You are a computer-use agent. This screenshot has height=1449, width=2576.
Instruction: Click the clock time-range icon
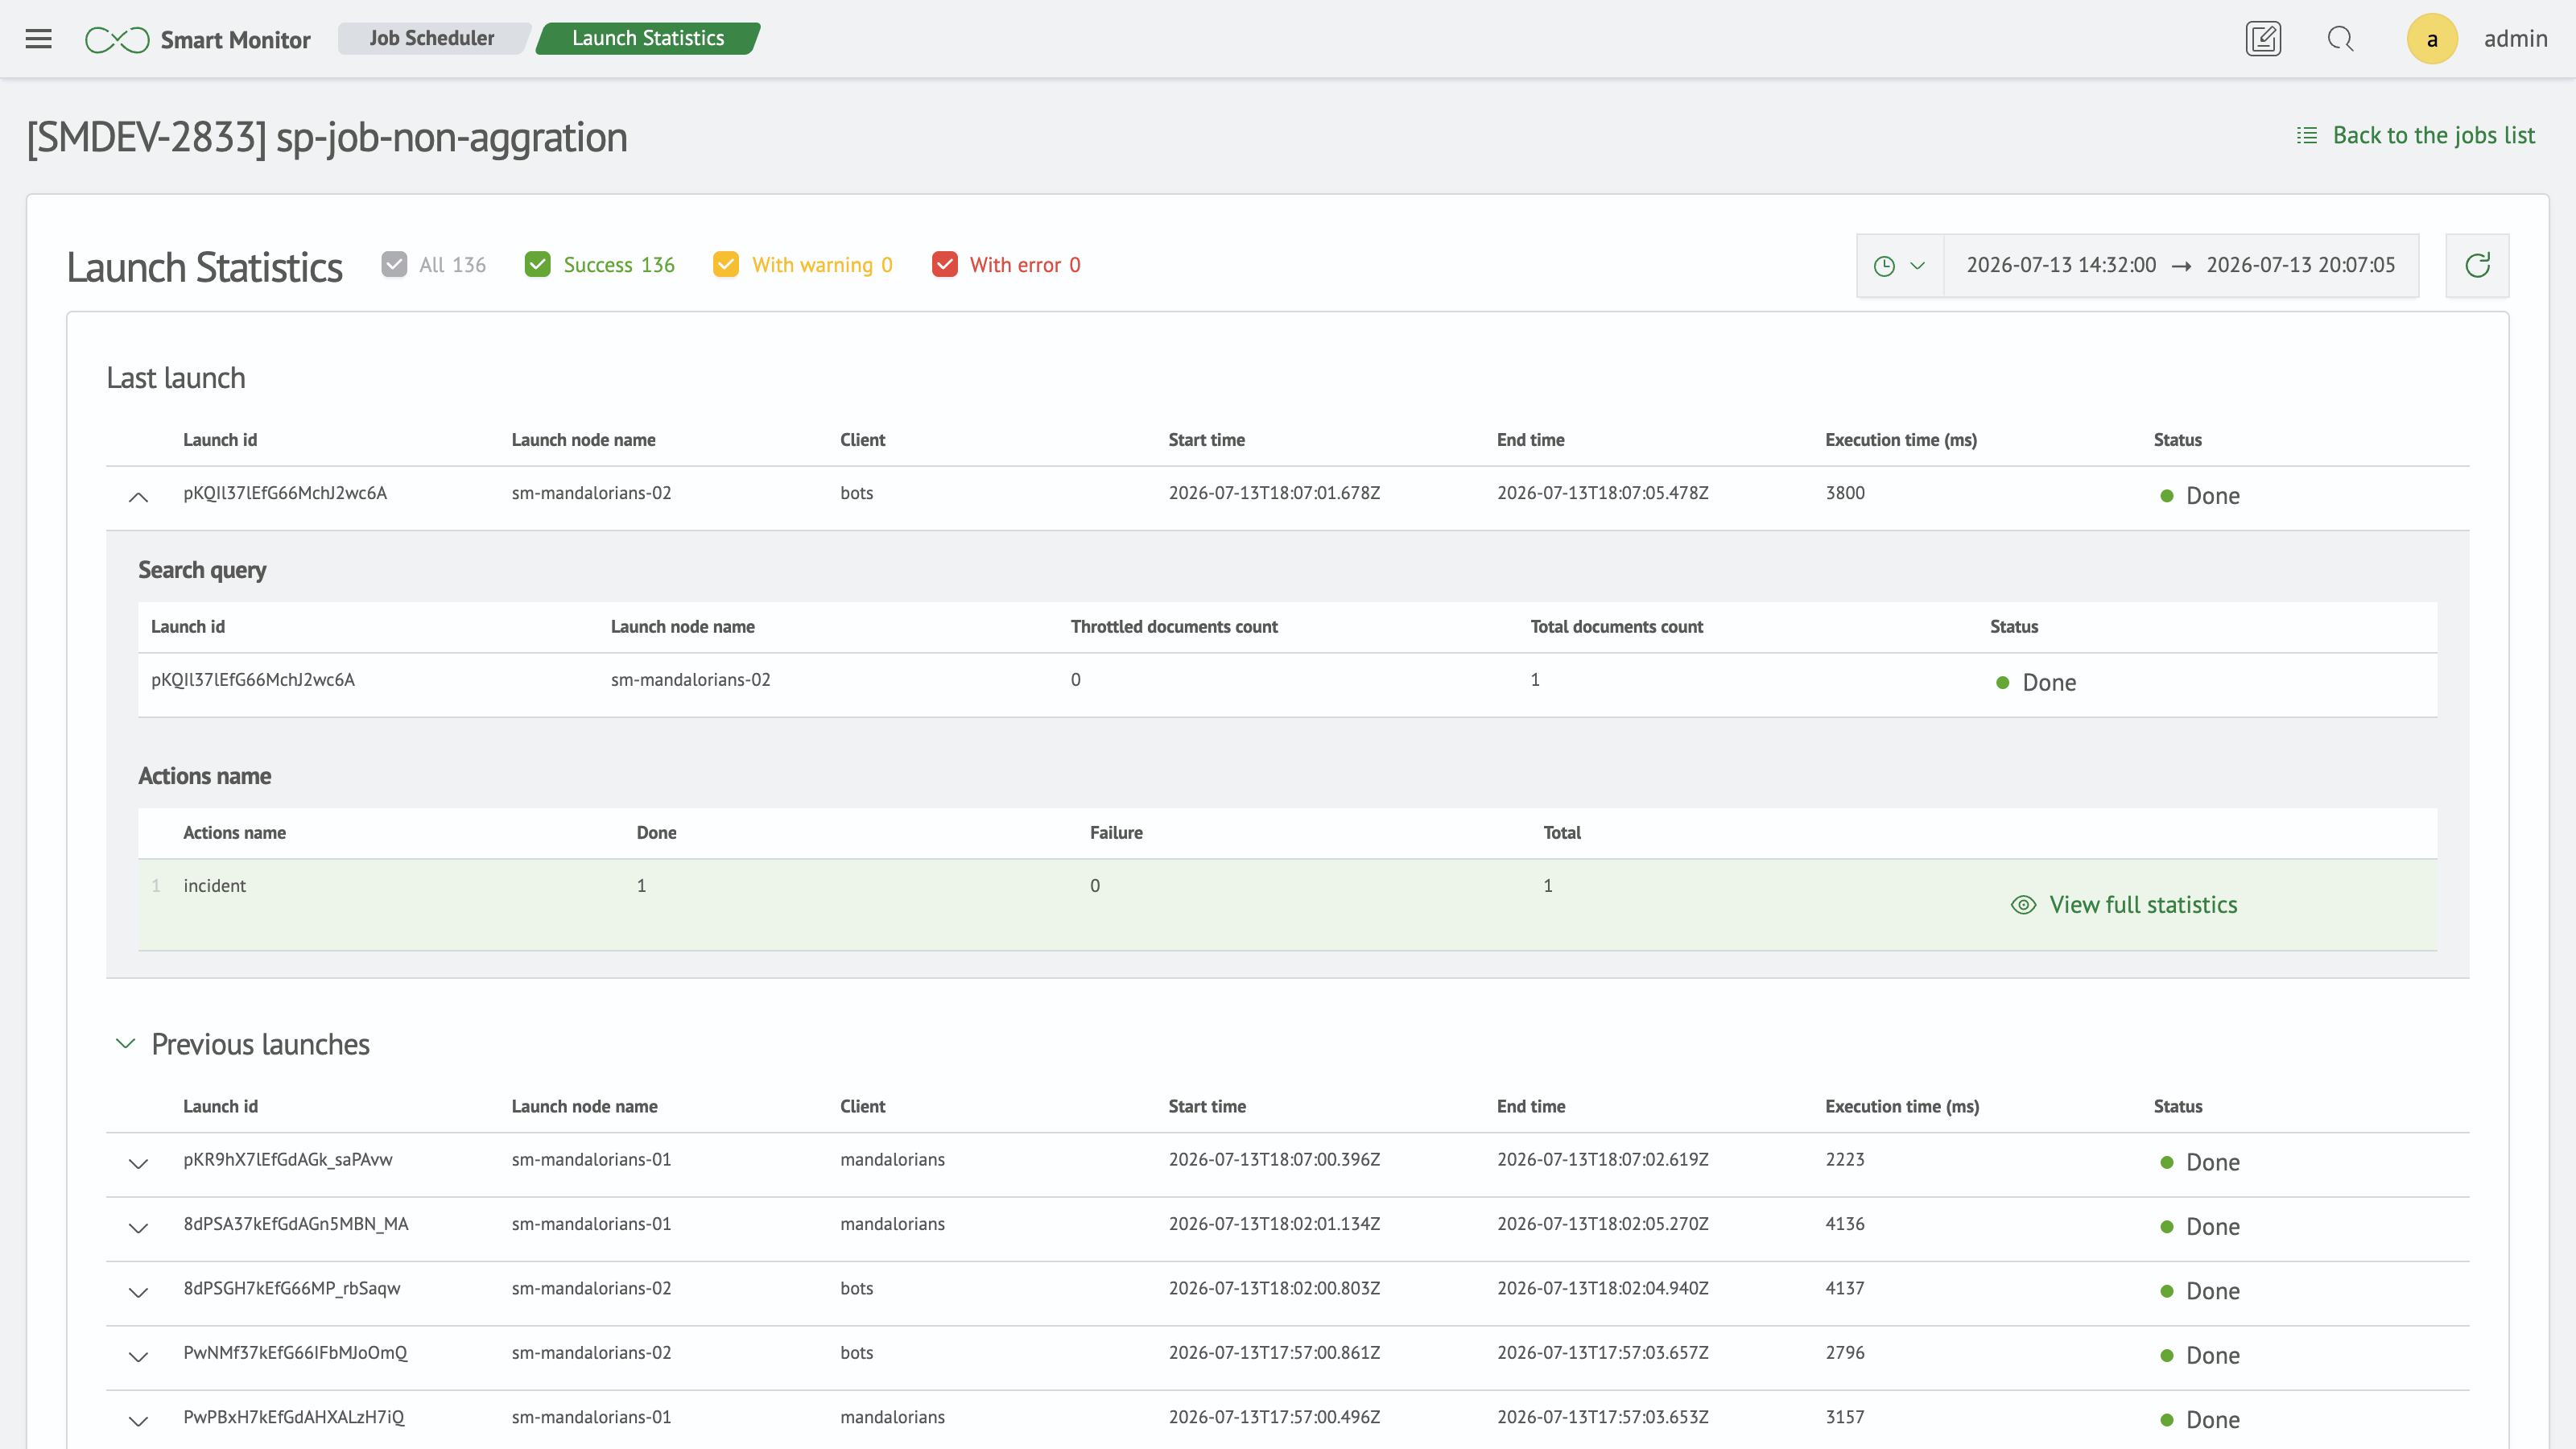pos(1884,266)
